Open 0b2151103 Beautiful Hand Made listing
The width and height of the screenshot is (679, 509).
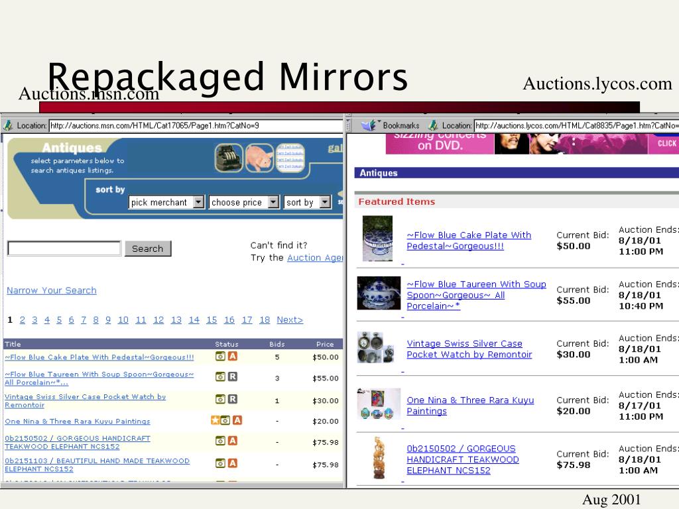(x=97, y=465)
